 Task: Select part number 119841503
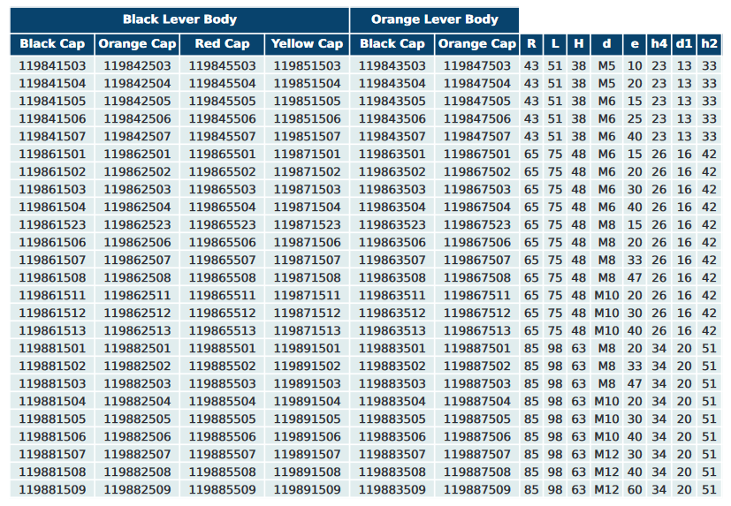pyautogui.click(x=52, y=65)
